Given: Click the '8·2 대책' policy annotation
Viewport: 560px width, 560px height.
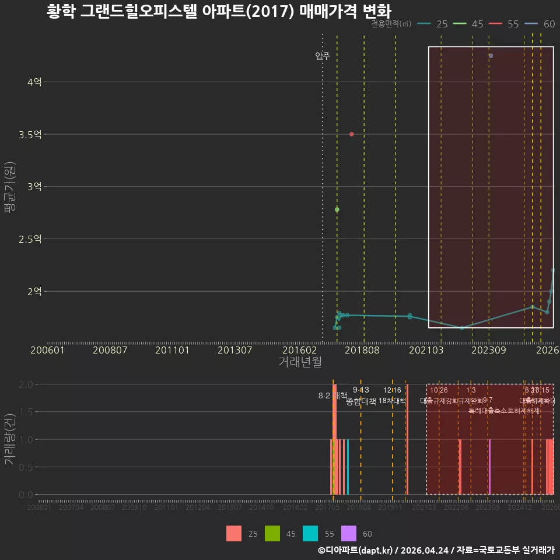Looking at the screenshot, I should click(333, 395).
